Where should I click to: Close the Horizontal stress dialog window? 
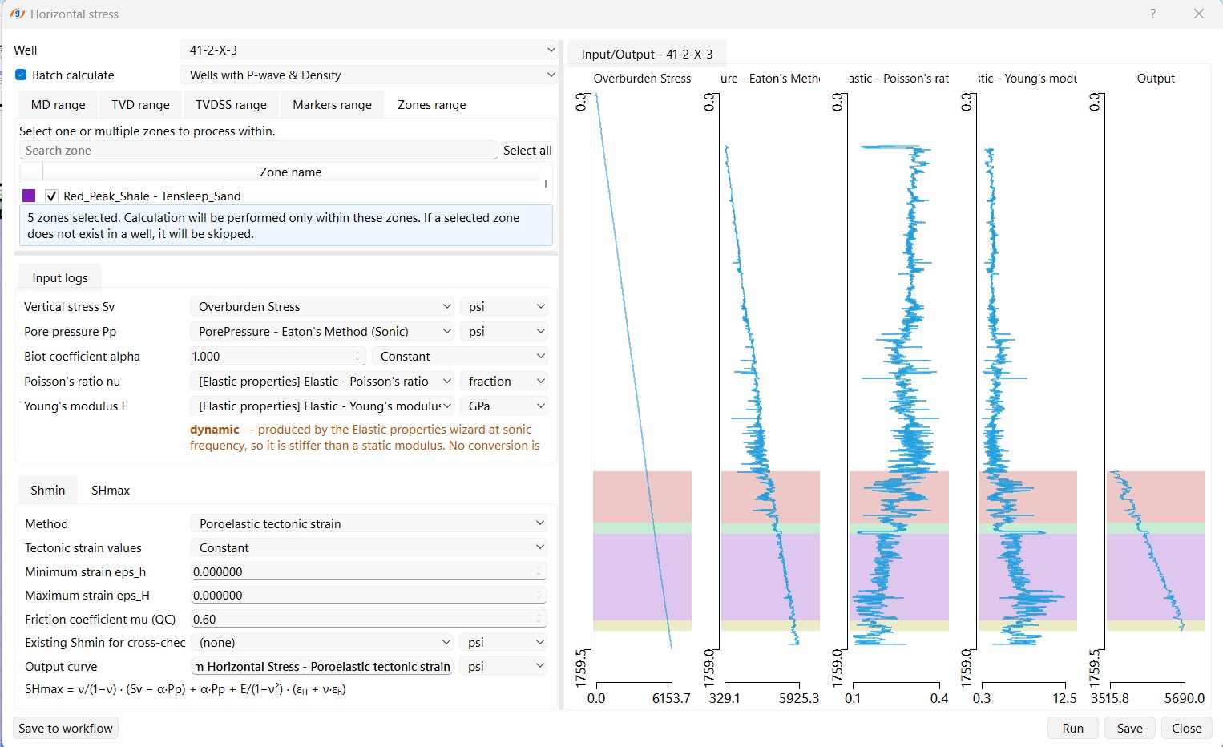point(1199,14)
